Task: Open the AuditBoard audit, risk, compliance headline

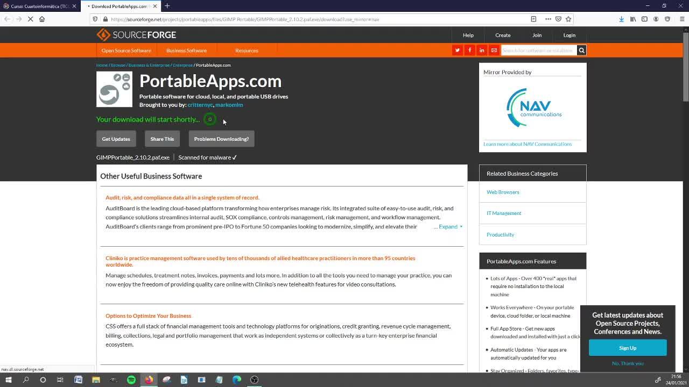Action: click(182, 198)
